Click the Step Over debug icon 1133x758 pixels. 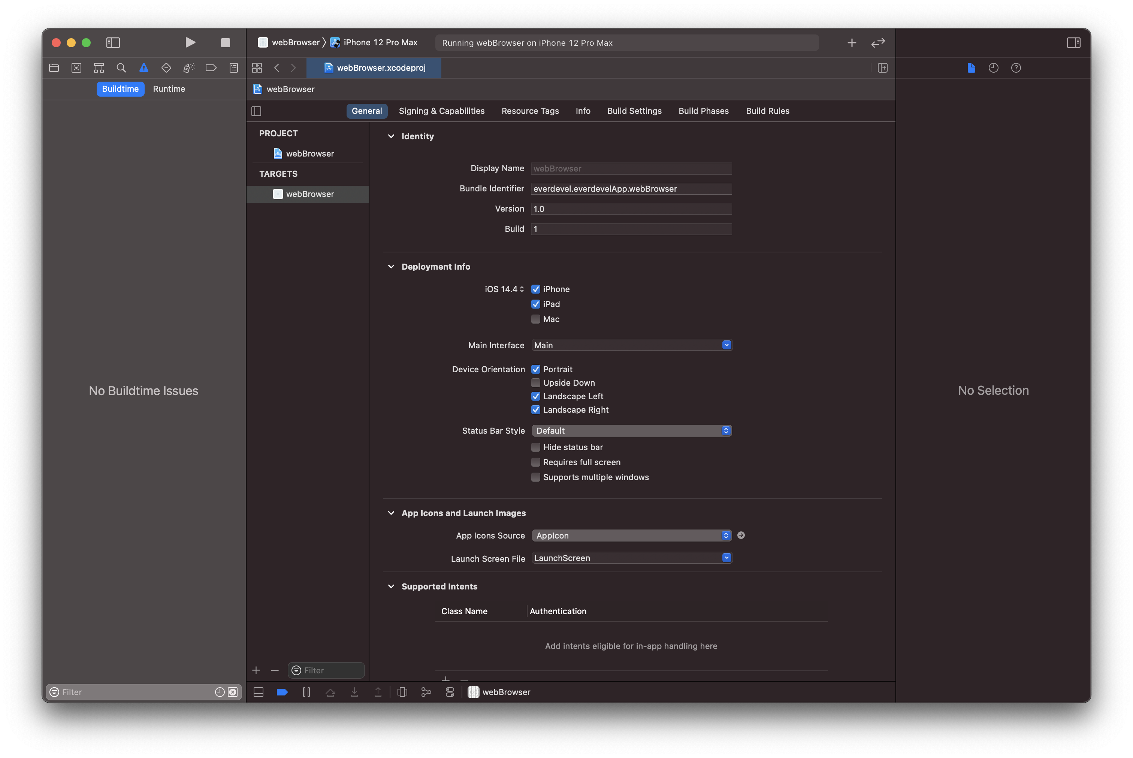[330, 692]
